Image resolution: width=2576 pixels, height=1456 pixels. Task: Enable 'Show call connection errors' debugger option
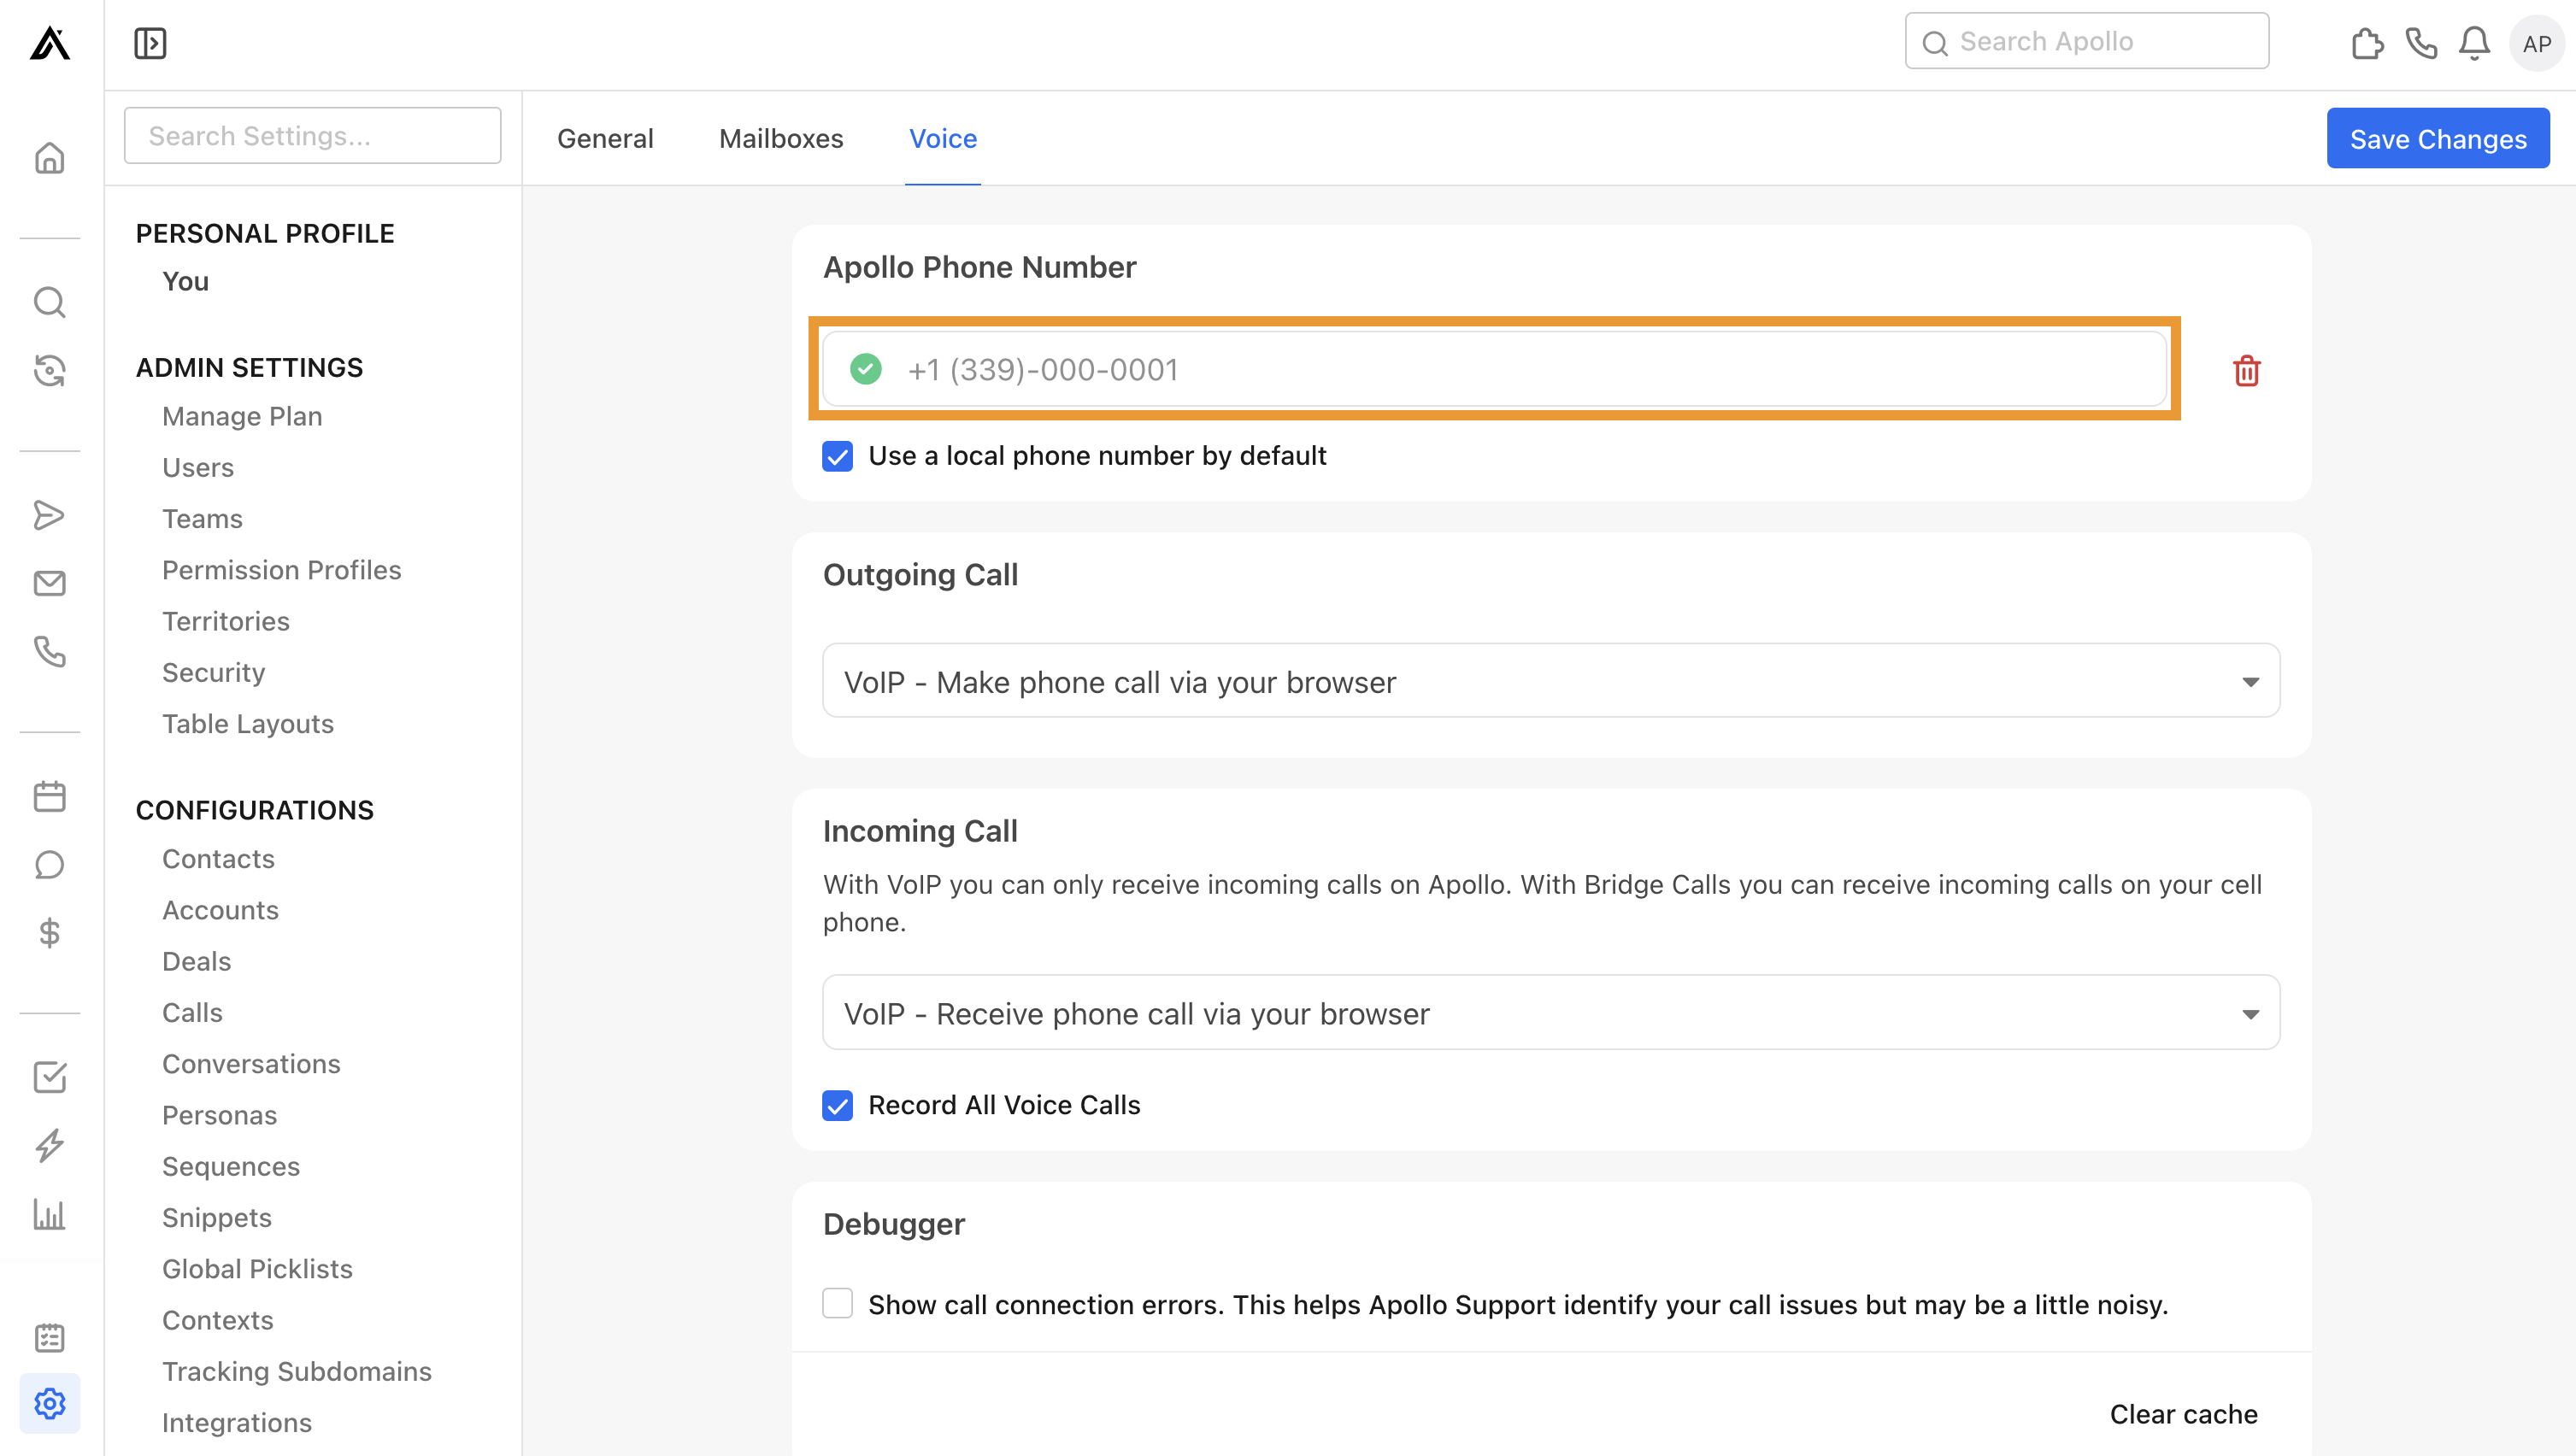click(x=837, y=1303)
